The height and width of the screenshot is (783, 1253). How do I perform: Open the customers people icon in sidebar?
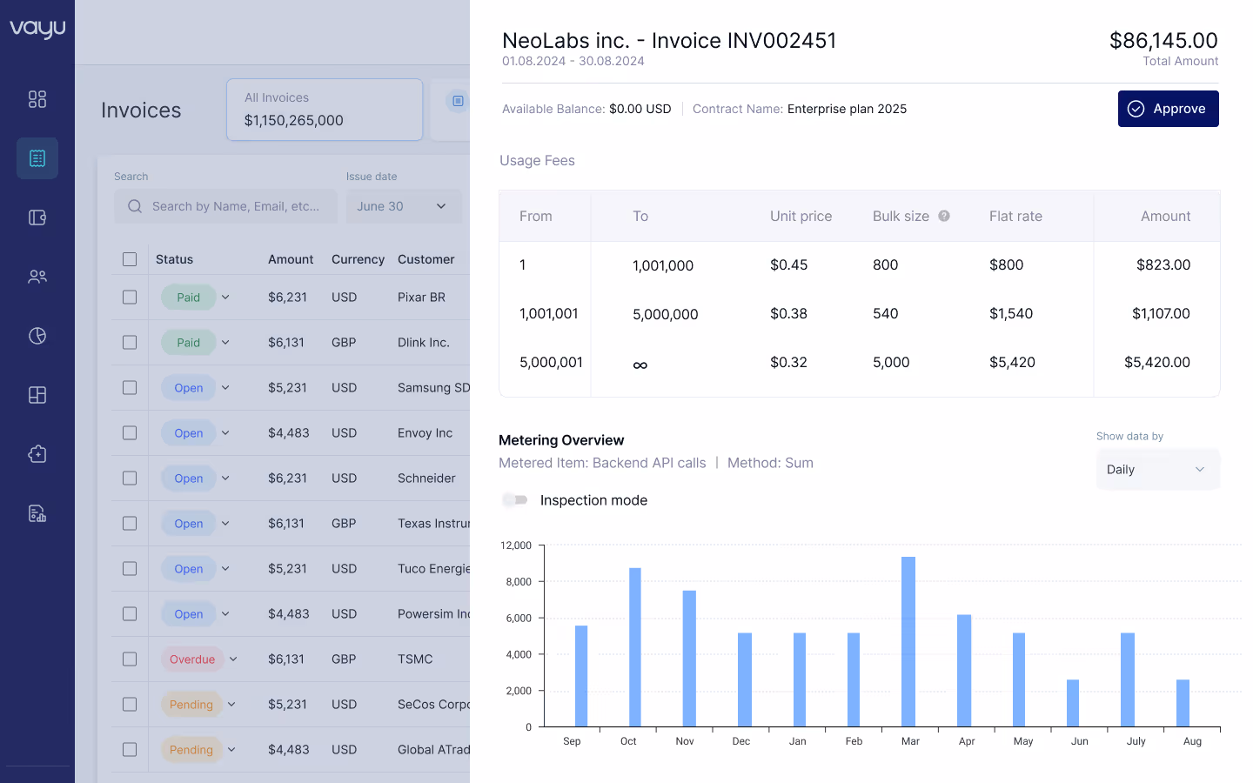37,277
